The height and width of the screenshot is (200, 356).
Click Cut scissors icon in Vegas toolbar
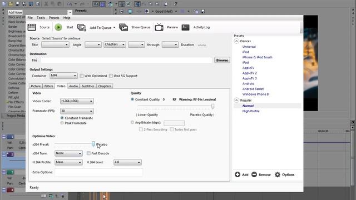[x=46, y=4]
